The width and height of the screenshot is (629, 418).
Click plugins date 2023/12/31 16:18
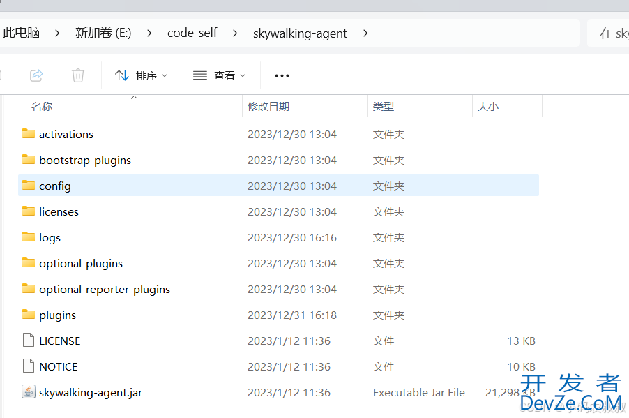point(292,315)
